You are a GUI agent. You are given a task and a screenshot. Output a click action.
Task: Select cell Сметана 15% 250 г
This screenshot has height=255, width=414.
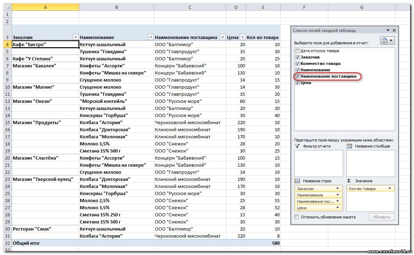(x=116, y=215)
